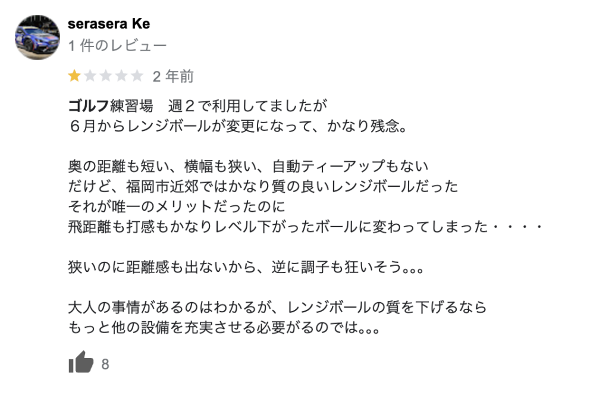Click the line starting "奥の距離も短い"
The height and width of the screenshot is (395, 609).
pos(248,166)
